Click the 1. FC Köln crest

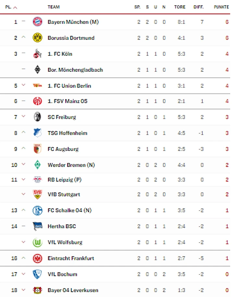click(x=37, y=54)
